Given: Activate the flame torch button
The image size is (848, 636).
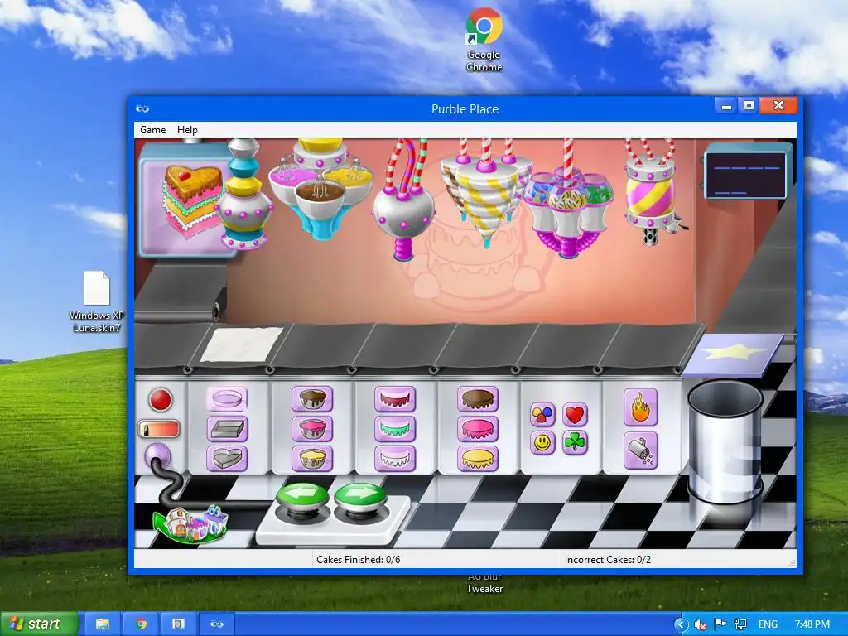Looking at the screenshot, I should pyautogui.click(x=640, y=407).
